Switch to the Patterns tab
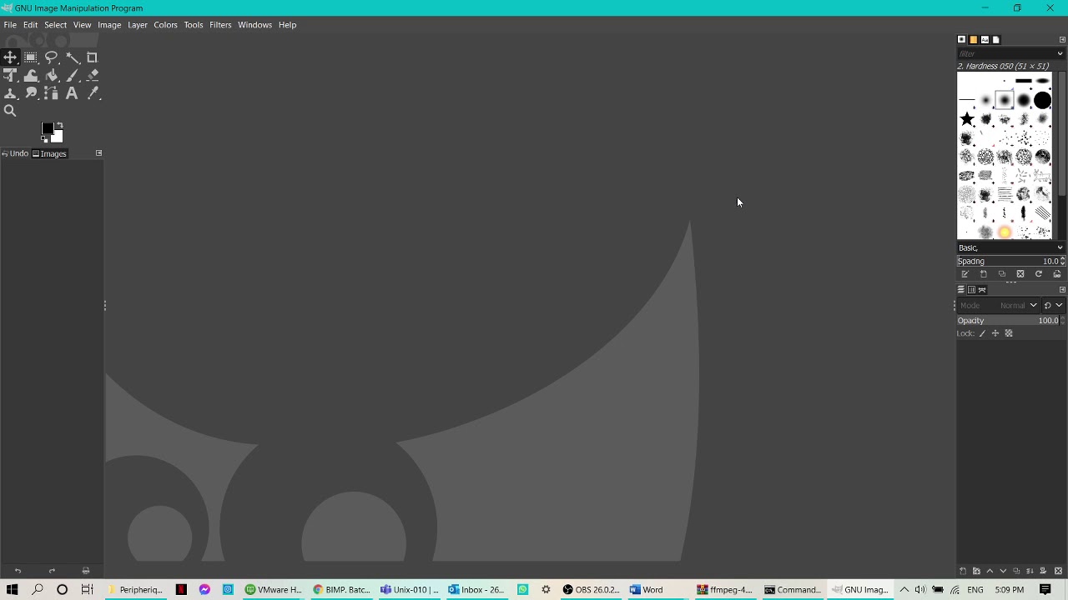This screenshot has width=1068, height=600. pyautogui.click(x=973, y=39)
